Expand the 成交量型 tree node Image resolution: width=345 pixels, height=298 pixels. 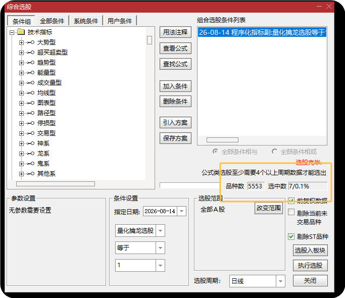tap(21, 83)
